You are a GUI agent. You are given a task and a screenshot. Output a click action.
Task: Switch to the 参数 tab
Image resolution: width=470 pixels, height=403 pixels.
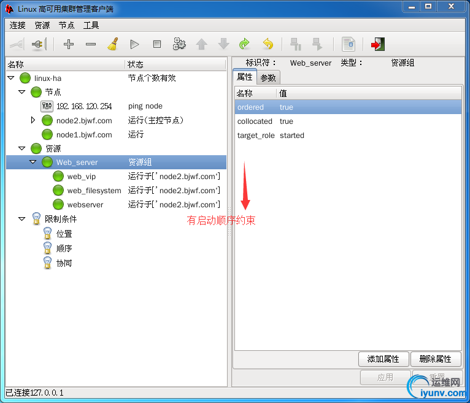coord(268,78)
